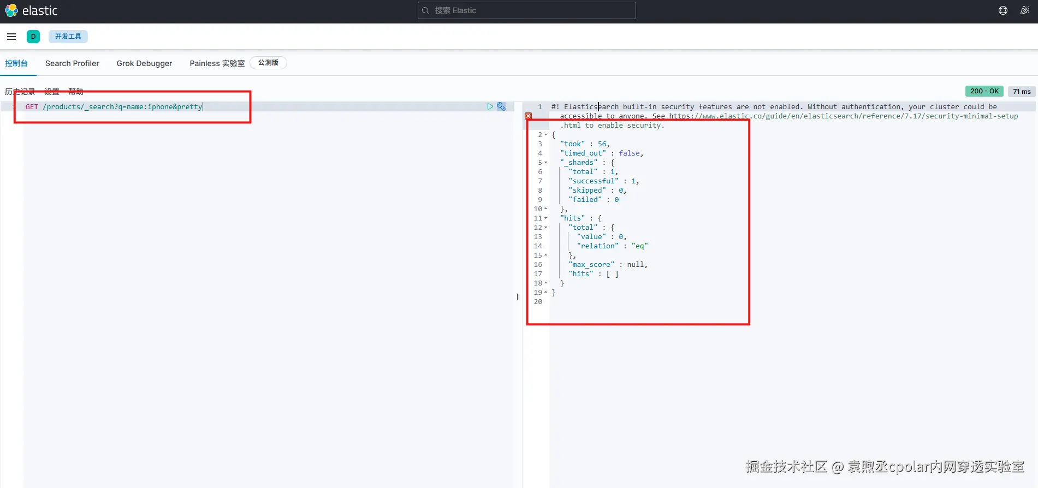Open the 帮助 help link
Viewport: 1038px width, 488px height.
tap(76, 91)
